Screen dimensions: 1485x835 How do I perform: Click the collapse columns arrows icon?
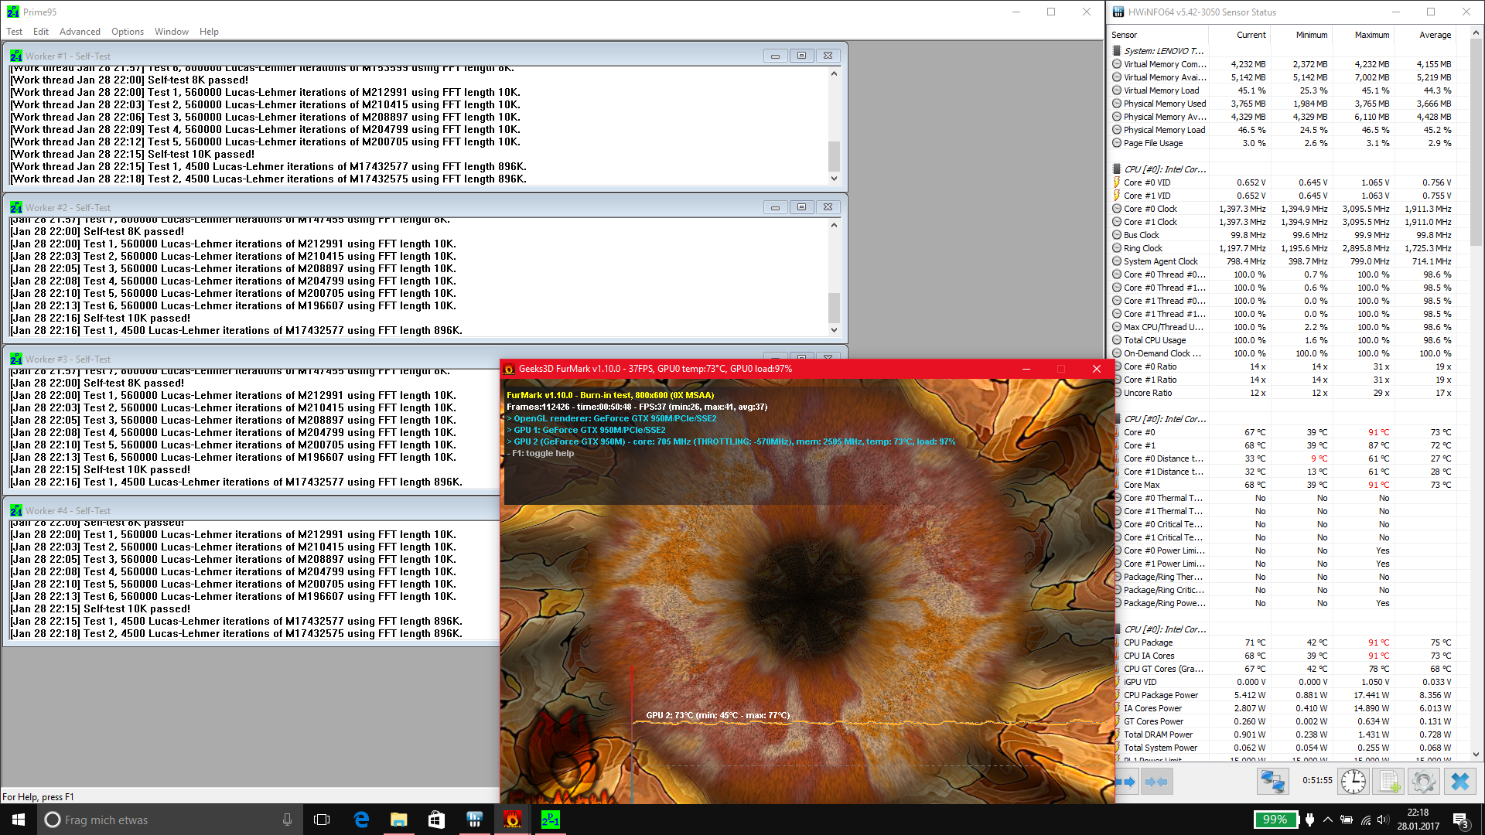(1156, 782)
